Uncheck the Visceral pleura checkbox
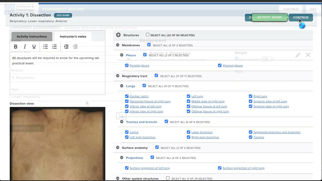Image resolution: width=322 pixels, height=181 pixels. [x=220, y=65]
